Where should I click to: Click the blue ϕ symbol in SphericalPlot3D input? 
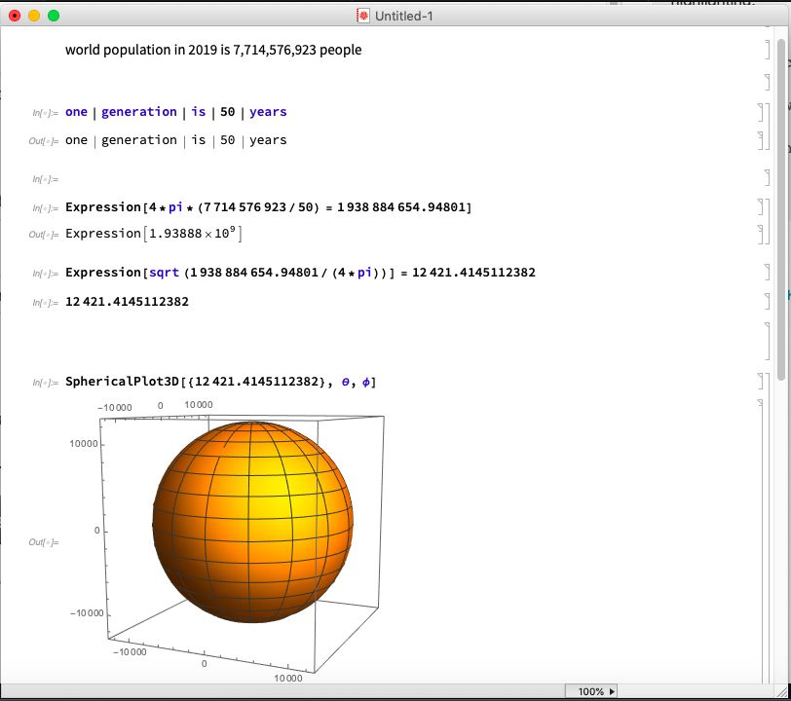(x=366, y=383)
